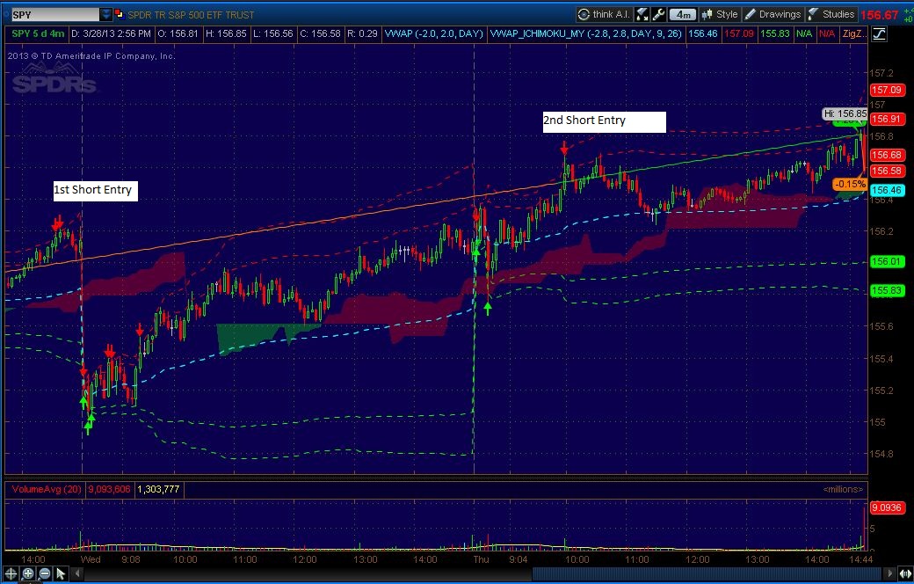
Task: Click the <millions> volume scale label
Action: tap(843, 490)
